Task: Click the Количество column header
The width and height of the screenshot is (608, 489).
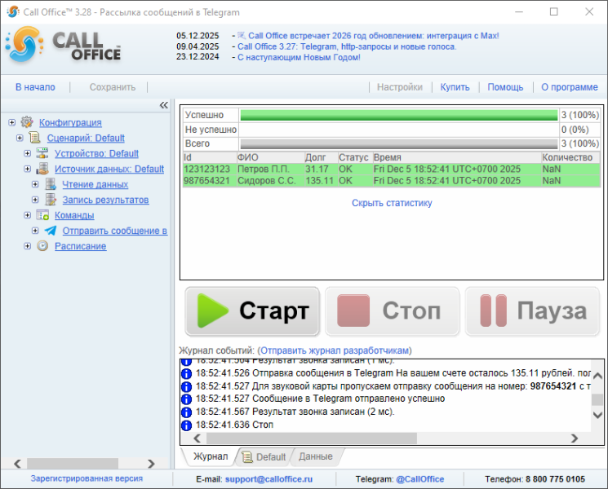Action: click(x=570, y=157)
